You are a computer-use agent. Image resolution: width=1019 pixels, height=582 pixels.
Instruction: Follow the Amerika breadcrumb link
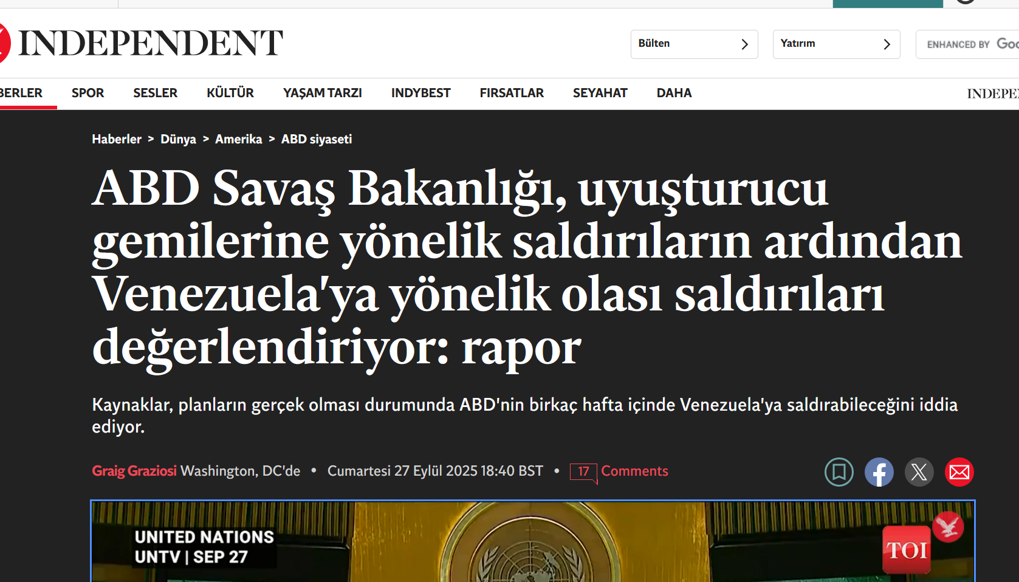point(238,139)
